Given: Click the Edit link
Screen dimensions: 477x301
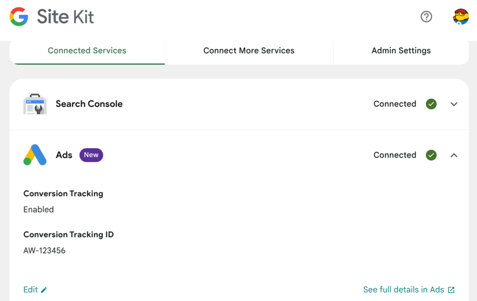Looking at the screenshot, I should click(x=35, y=290).
